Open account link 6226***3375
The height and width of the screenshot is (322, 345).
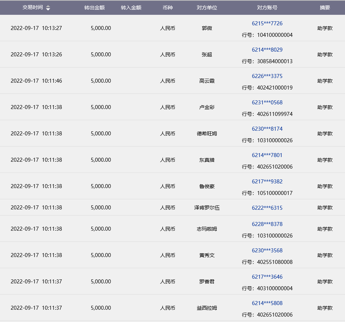tap(267, 76)
